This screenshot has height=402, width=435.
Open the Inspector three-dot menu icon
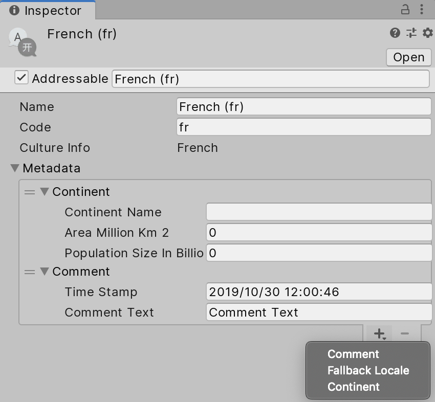(x=422, y=10)
